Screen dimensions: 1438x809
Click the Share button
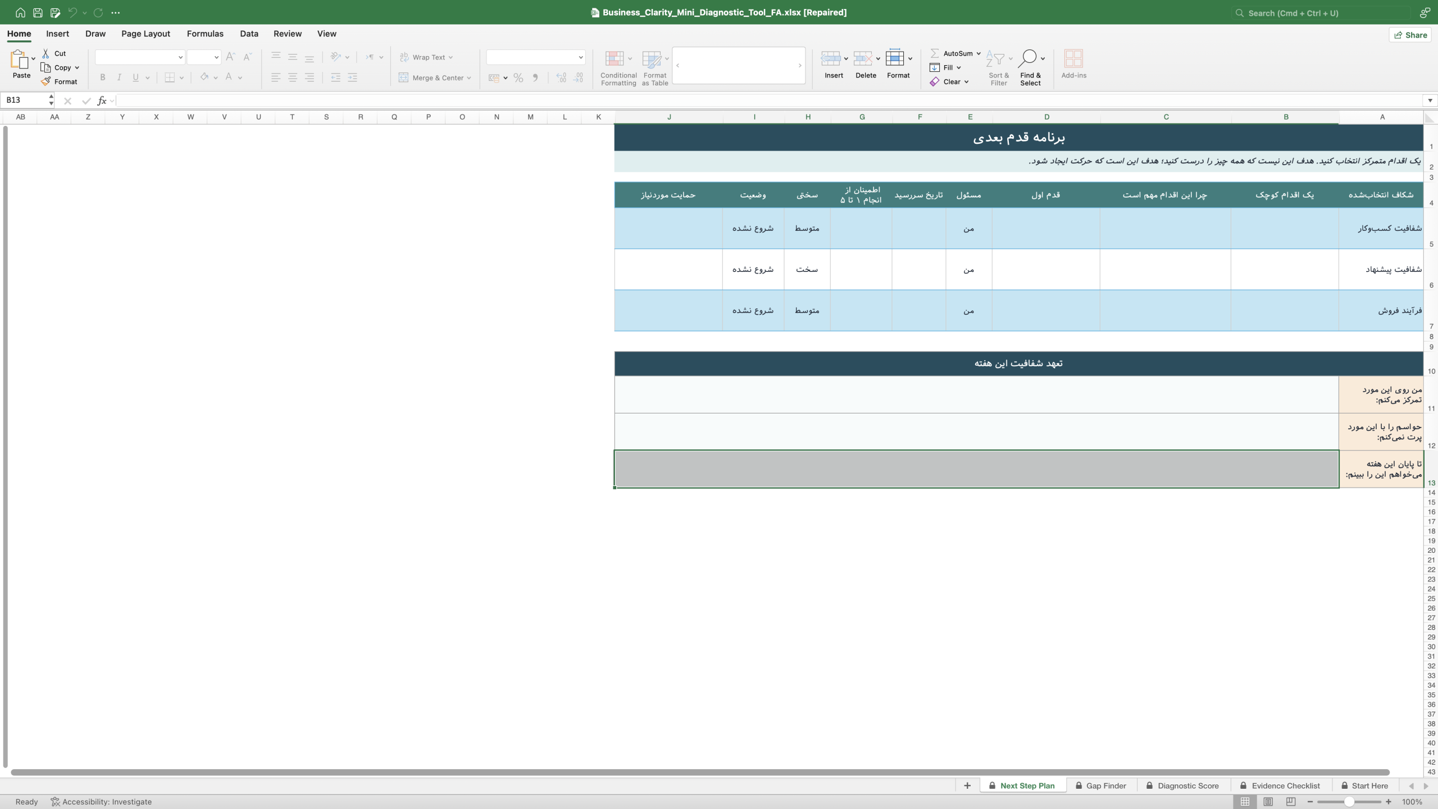point(1410,35)
